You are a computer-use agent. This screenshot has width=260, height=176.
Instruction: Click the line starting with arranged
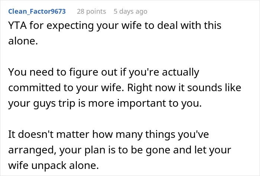click(120, 150)
